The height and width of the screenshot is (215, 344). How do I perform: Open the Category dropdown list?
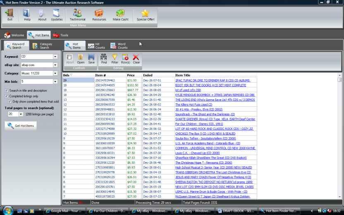(55, 73)
